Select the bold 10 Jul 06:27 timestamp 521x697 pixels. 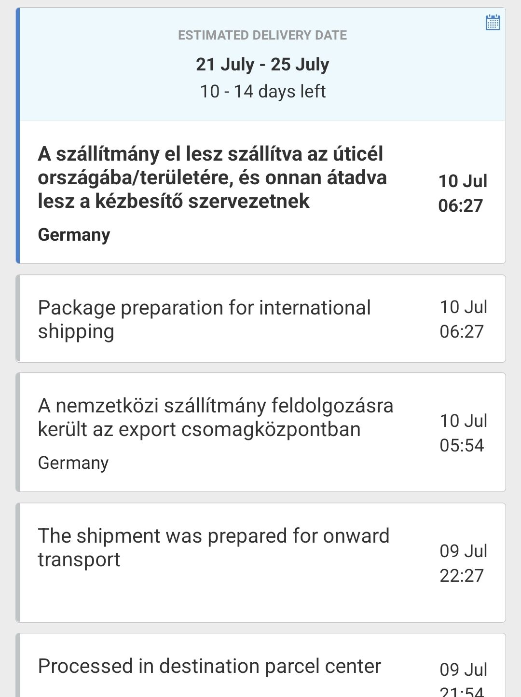click(x=462, y=193)
